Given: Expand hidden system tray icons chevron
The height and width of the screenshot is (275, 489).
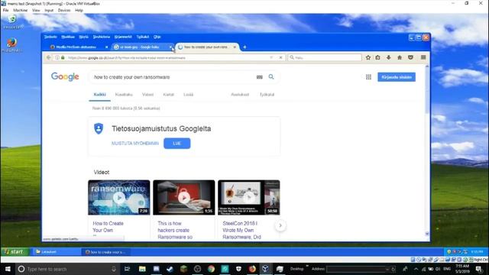Looking at the screenshot, I should (416, 269).
